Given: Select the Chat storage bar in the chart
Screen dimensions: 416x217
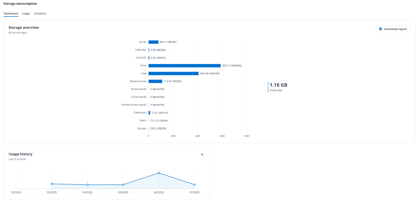Looking at the screenshot, I should pos(173,73).
